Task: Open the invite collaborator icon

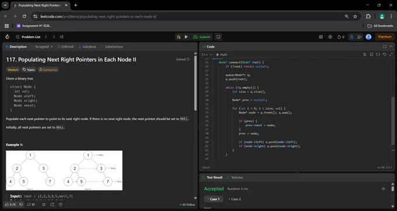Action: tap(359, 37)
